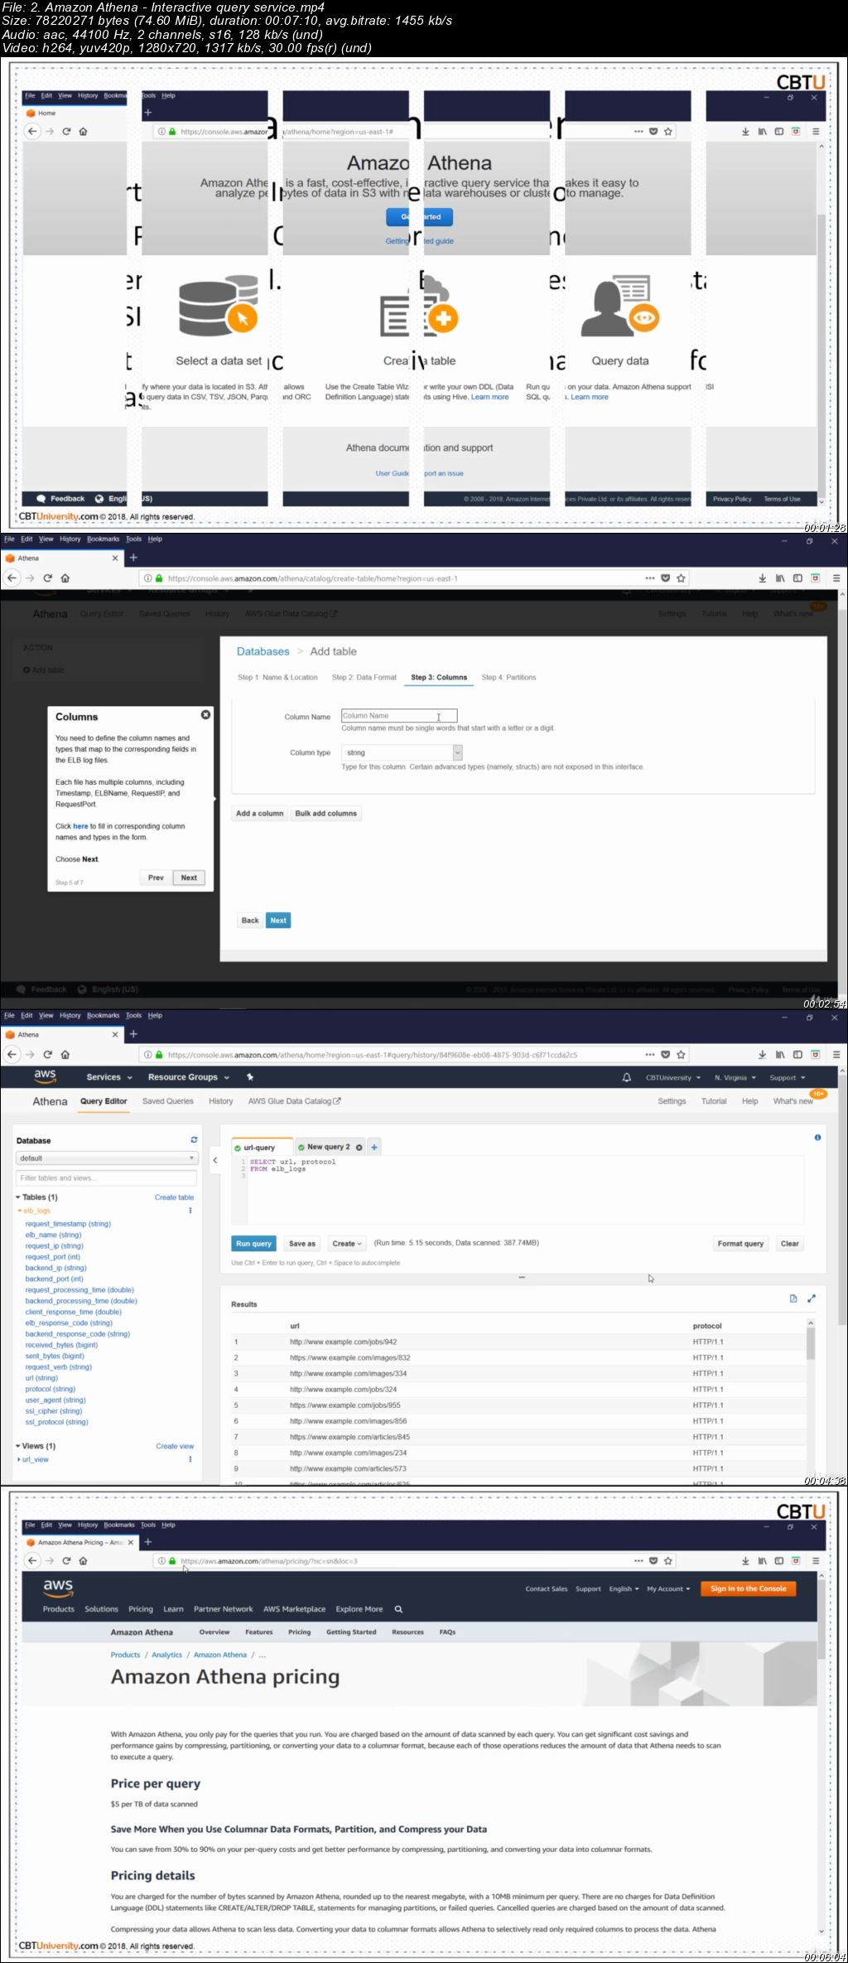This screenshot has width=848, height=1963.
Task: Click Sign in to the Console button
Action: [748, 1588]
